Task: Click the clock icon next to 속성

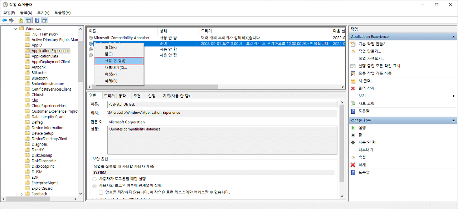Action: pyautogui.click(x=353, y=157)
